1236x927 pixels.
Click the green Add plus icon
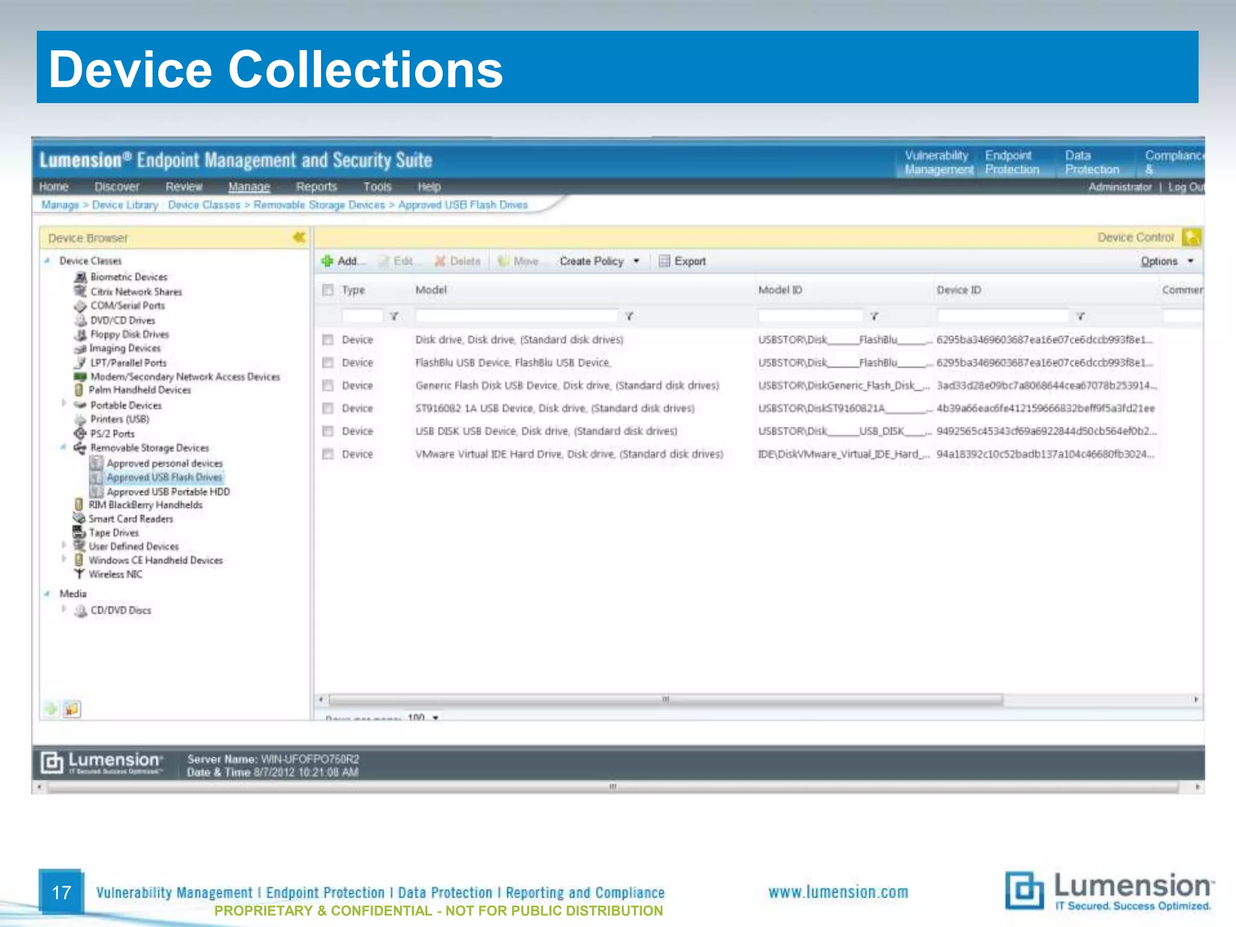327,261
